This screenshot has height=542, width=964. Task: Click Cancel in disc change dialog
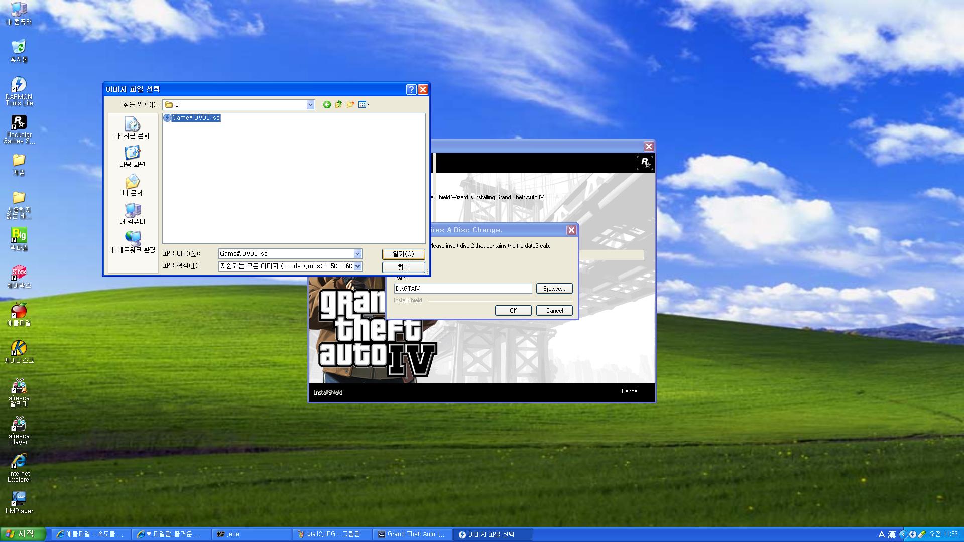pos(554,311)
